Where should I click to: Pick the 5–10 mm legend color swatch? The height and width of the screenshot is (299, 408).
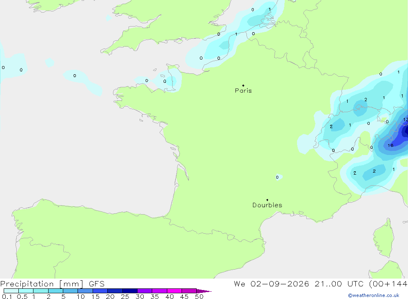71,291
